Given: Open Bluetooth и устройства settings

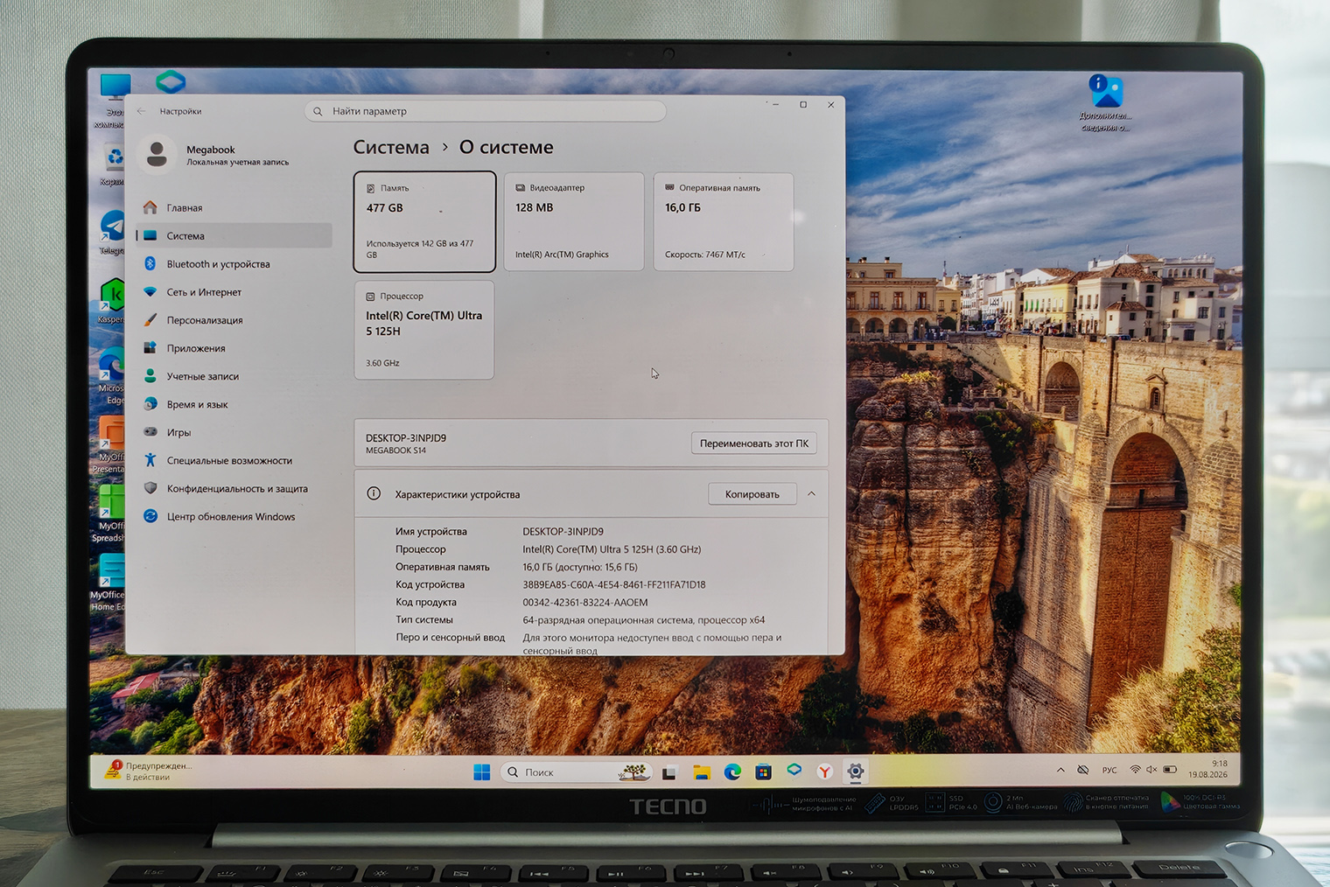Looking at the screenshot, I should point(234,264).
